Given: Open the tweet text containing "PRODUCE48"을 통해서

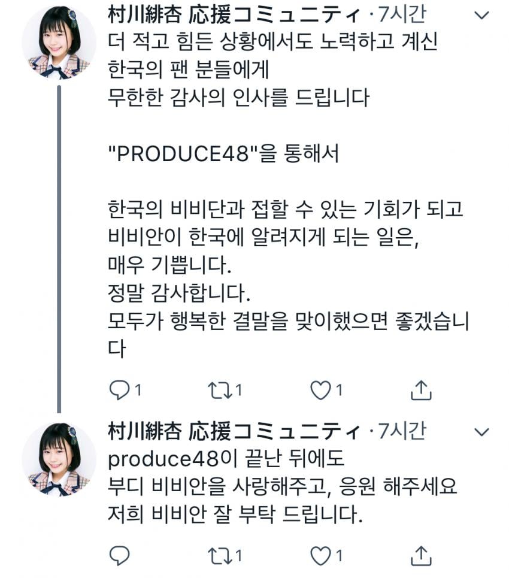Looking at the screenshot, I should coord(223,153).
